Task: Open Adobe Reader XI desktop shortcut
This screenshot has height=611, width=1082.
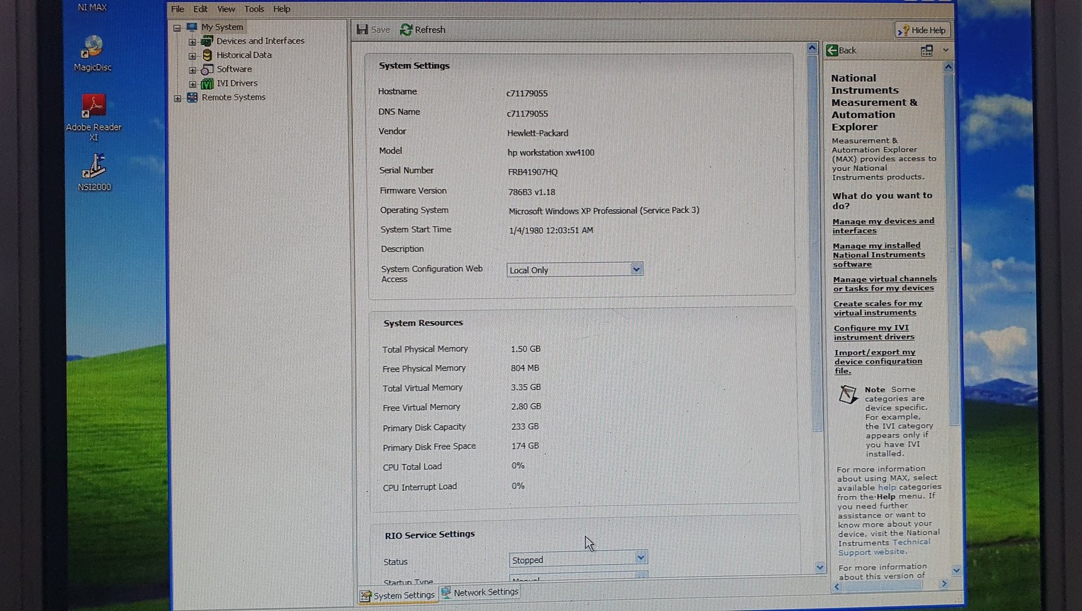Action: click(x=93, y=107)
